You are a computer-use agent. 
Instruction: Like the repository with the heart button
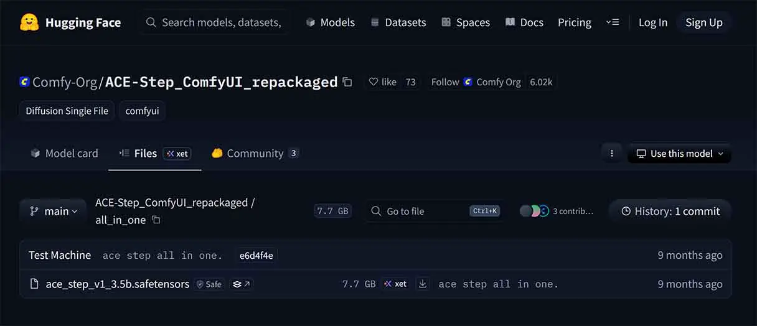(382, 82)
